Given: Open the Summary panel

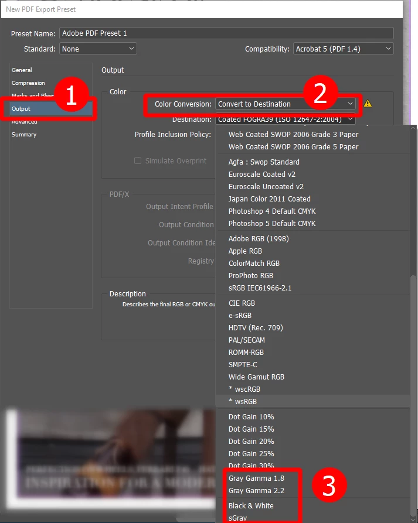Looking at the screenshot, I should [23, 135].
